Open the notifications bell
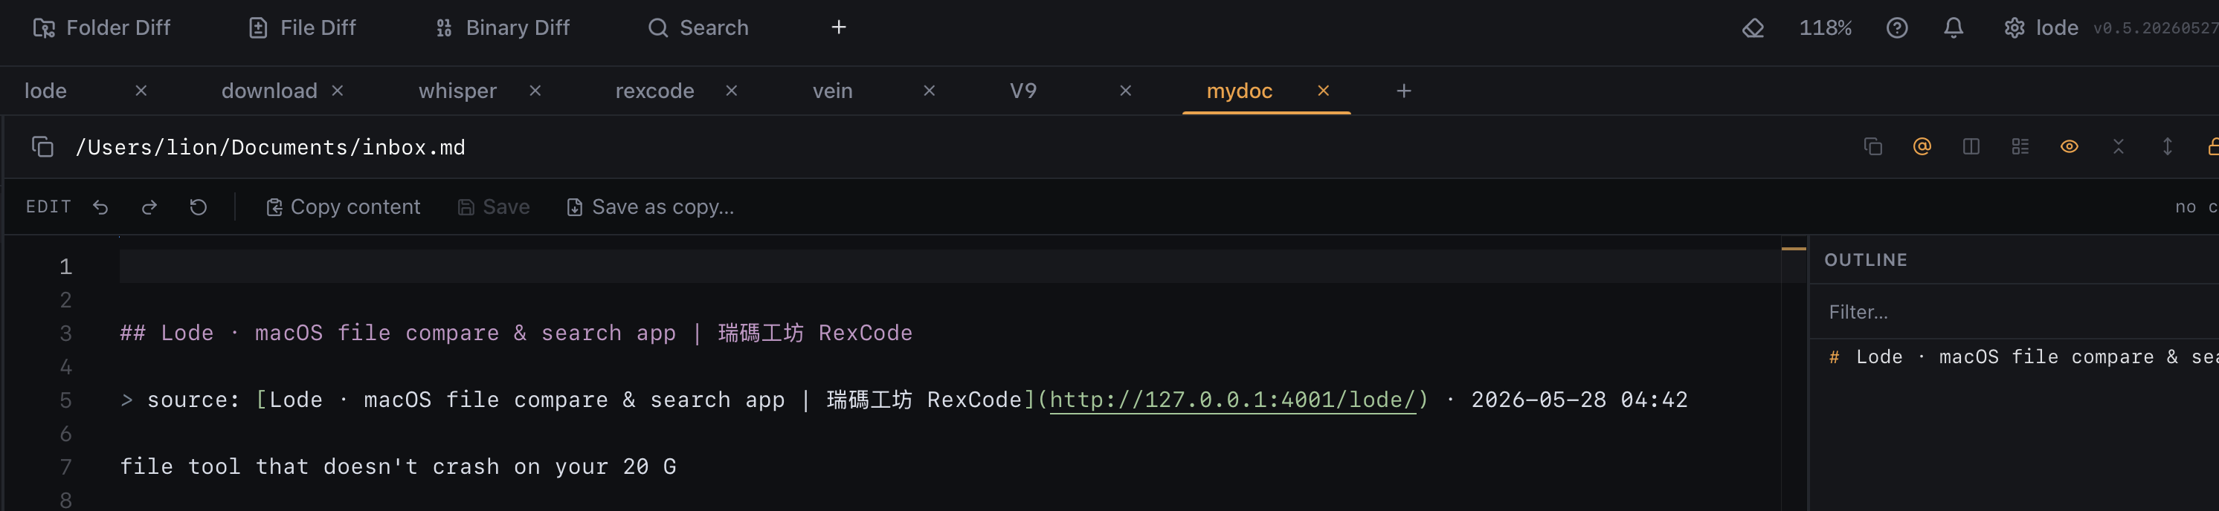Viewport: 2219px width, 511px height. (x=1954, y=27)
